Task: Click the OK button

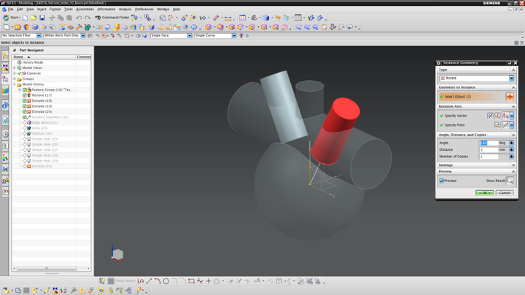Action: [x=484, y=192]
